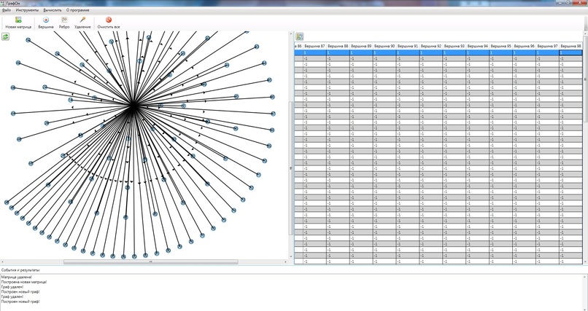588x311 pixels.
Task: Click the graph panel vertical scrollbar
Action: click(290, 145)
